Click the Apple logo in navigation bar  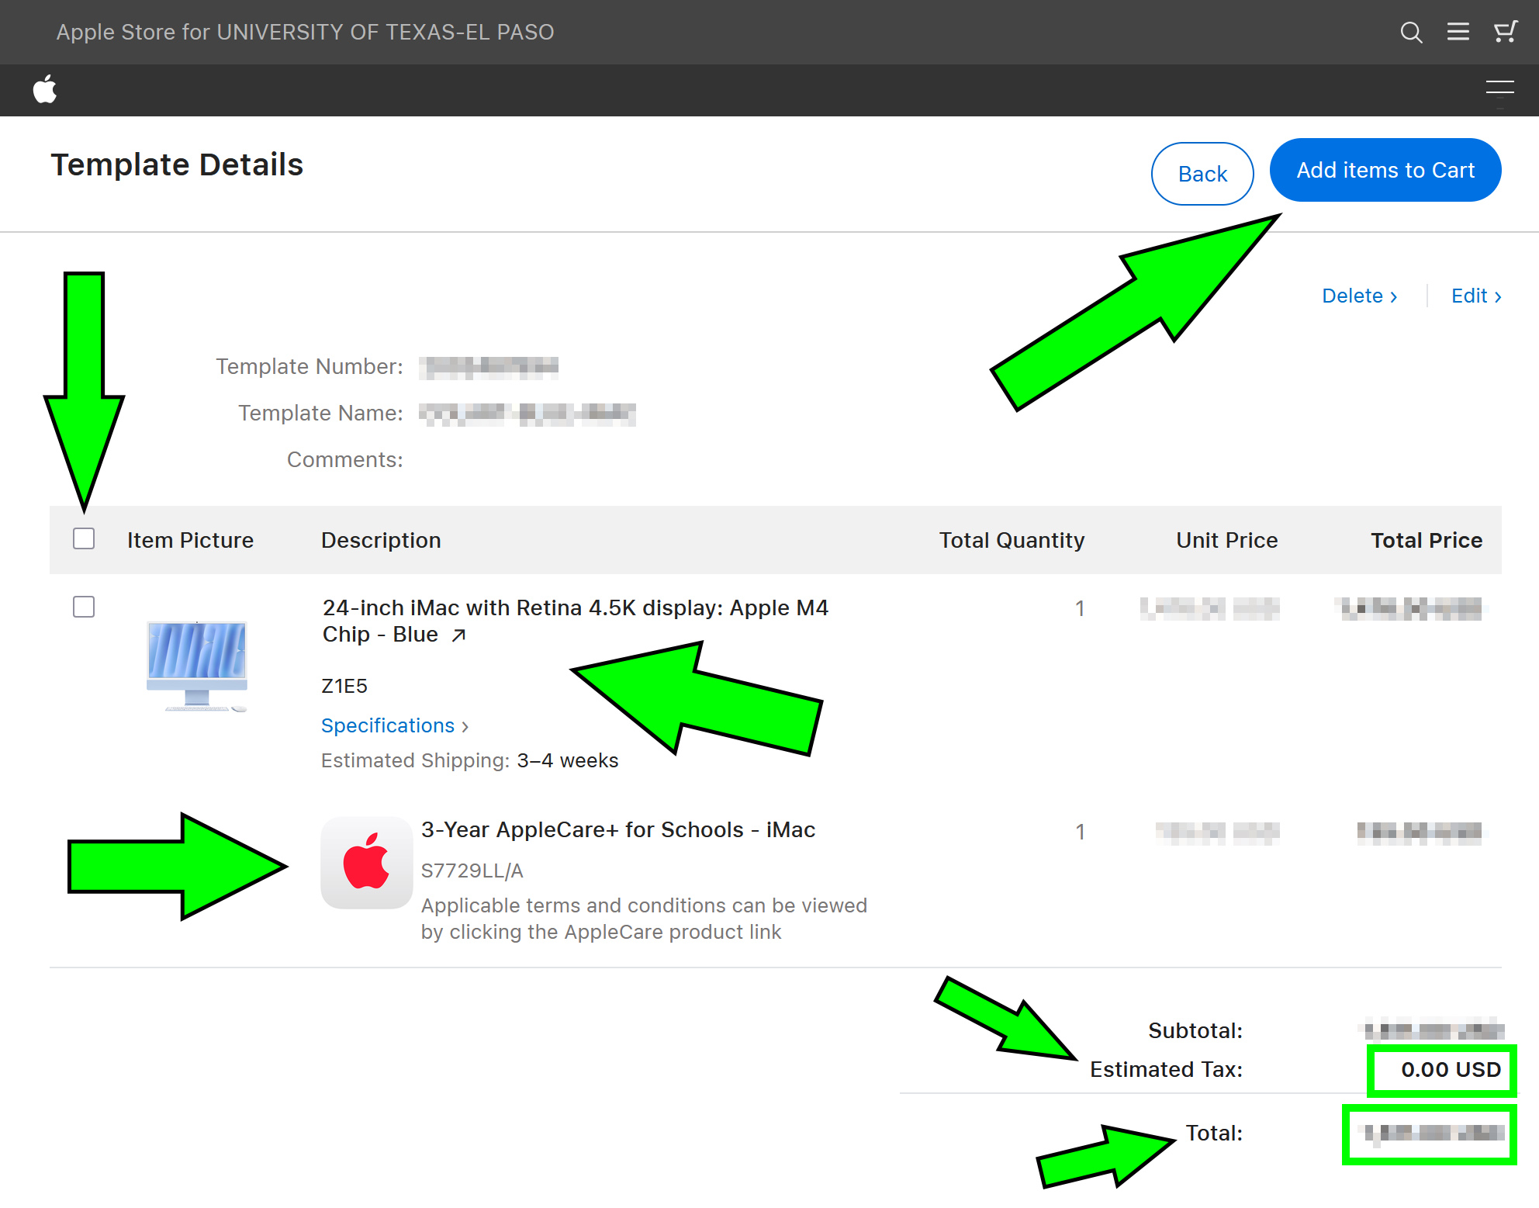45,89
